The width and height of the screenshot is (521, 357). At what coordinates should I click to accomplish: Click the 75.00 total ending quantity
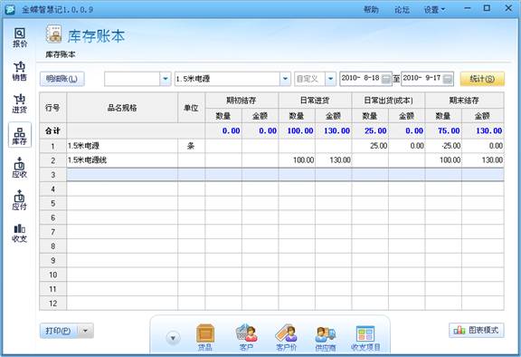pyautogui.click(x=449, y=131)
